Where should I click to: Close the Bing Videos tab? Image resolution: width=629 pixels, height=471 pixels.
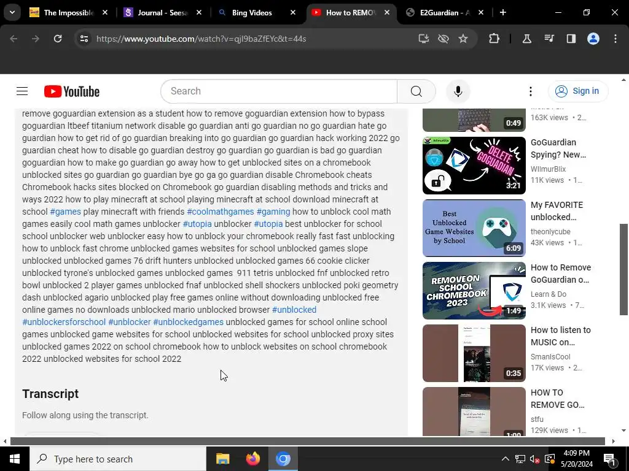[x=293, y=12]
